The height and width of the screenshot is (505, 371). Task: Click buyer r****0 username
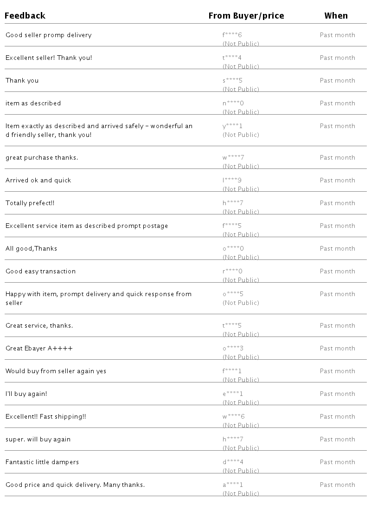232,272
